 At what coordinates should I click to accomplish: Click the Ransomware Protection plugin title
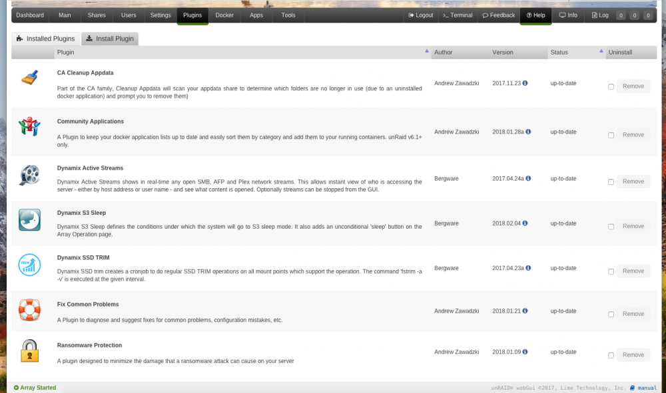90,346
